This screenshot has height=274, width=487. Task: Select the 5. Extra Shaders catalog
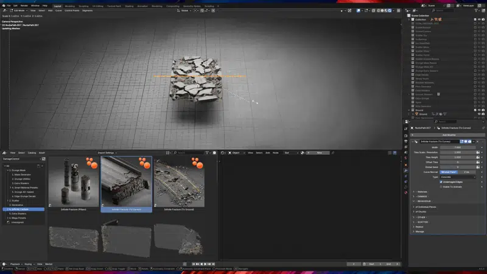click(18, 214)
